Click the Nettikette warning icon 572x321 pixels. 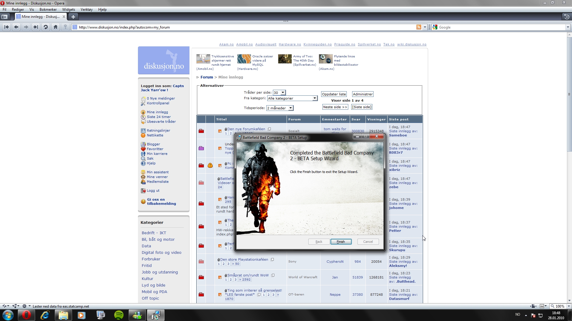pos(143,135)
